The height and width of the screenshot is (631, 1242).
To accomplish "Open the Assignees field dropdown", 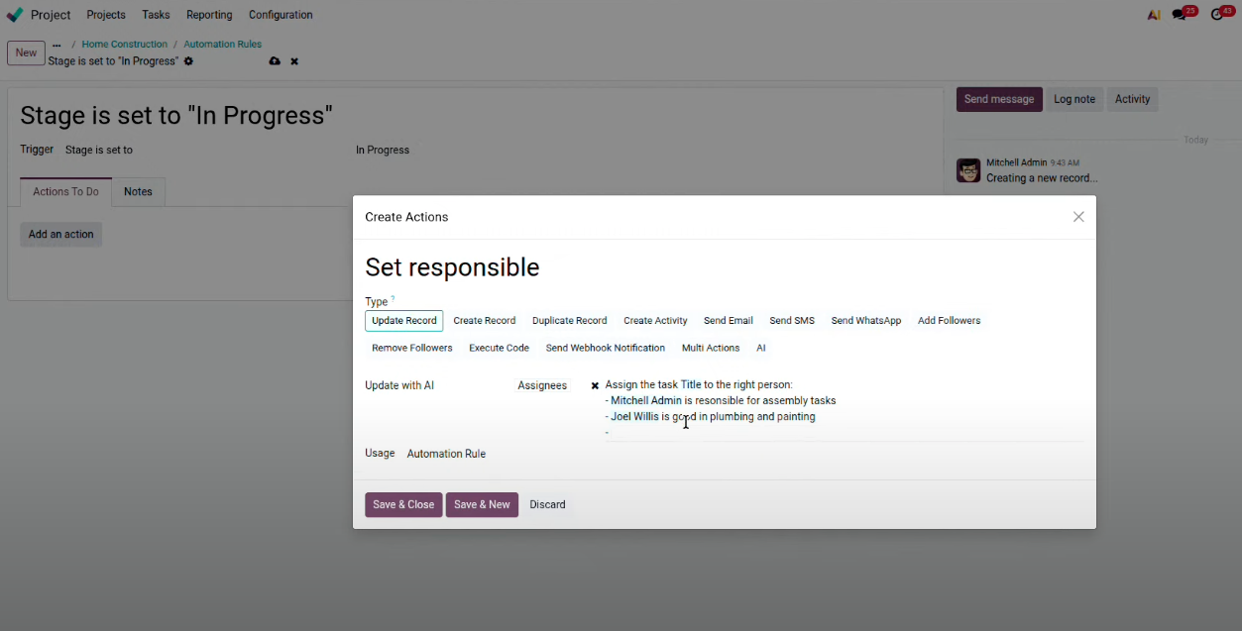I will click(542, 386).
